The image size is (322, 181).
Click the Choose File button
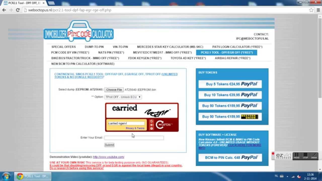(114, 90)
